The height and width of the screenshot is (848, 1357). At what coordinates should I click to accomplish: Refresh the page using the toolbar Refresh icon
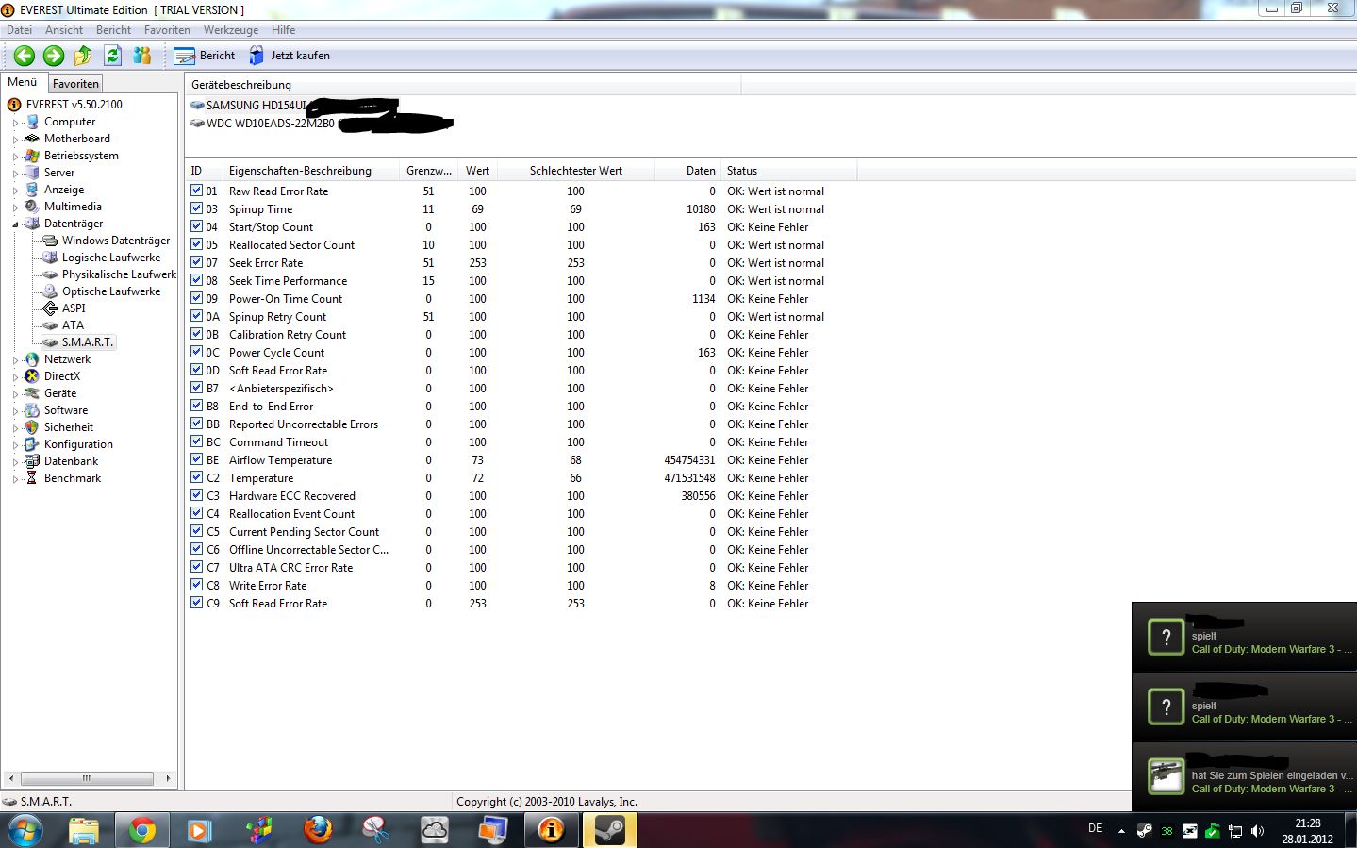click(x=112, y=56)
